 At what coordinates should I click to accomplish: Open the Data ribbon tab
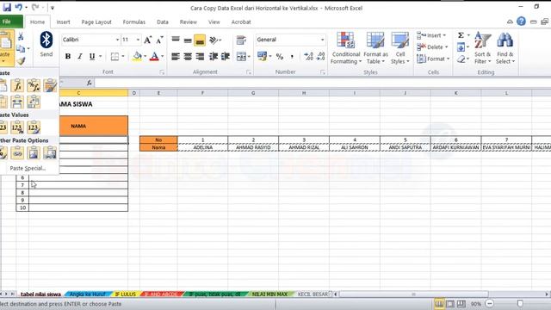tap(163, 22)
